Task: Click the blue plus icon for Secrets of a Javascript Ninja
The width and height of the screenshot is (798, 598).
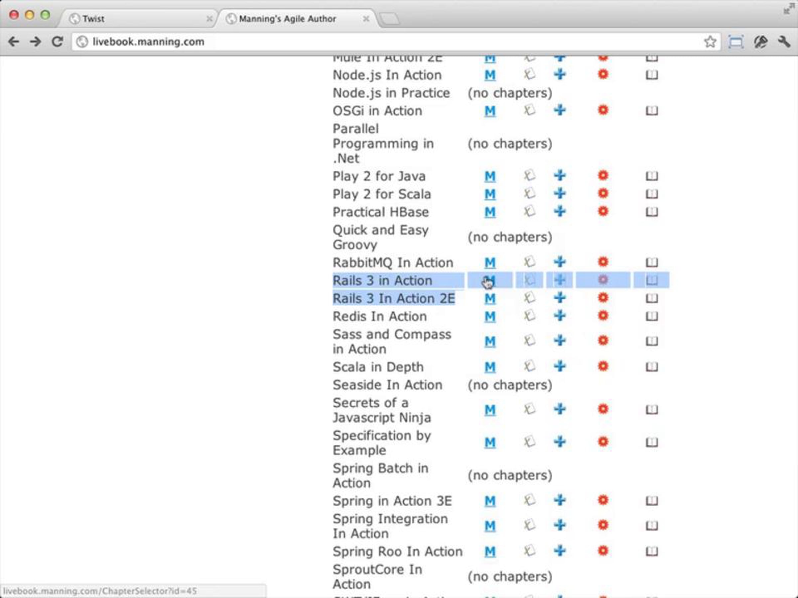Action: [560, 409]
